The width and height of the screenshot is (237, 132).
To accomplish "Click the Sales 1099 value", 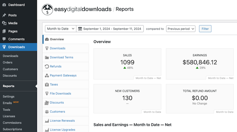I will (x=127, y=62).
